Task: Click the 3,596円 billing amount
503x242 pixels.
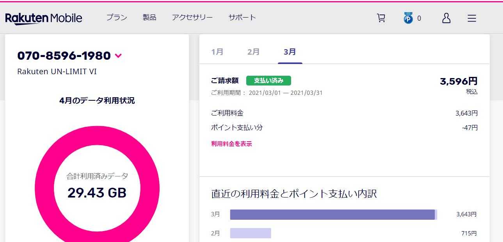Action: pos(459,81)
